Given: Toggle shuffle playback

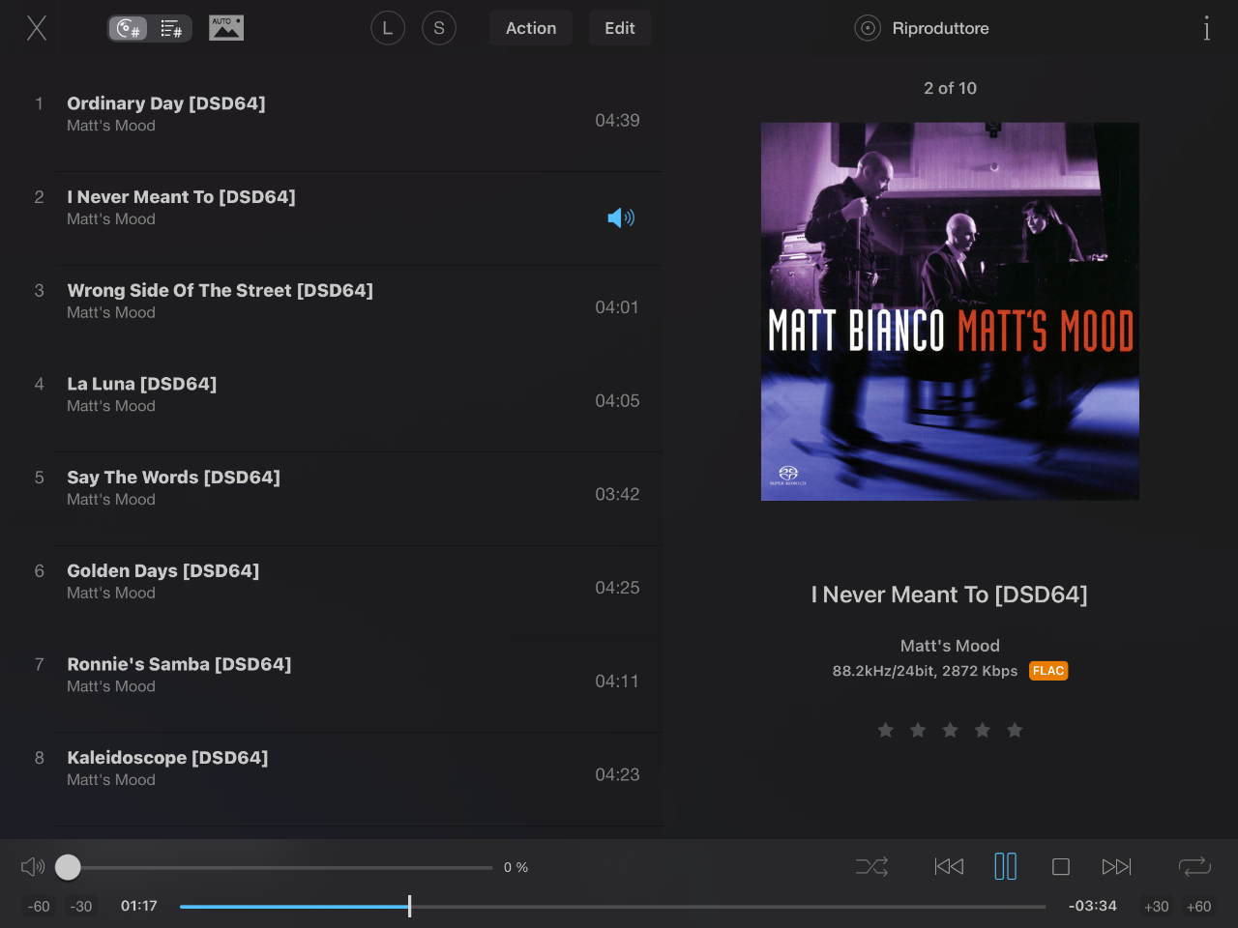Looking at the screenshot, I should [x=871, y=867].
